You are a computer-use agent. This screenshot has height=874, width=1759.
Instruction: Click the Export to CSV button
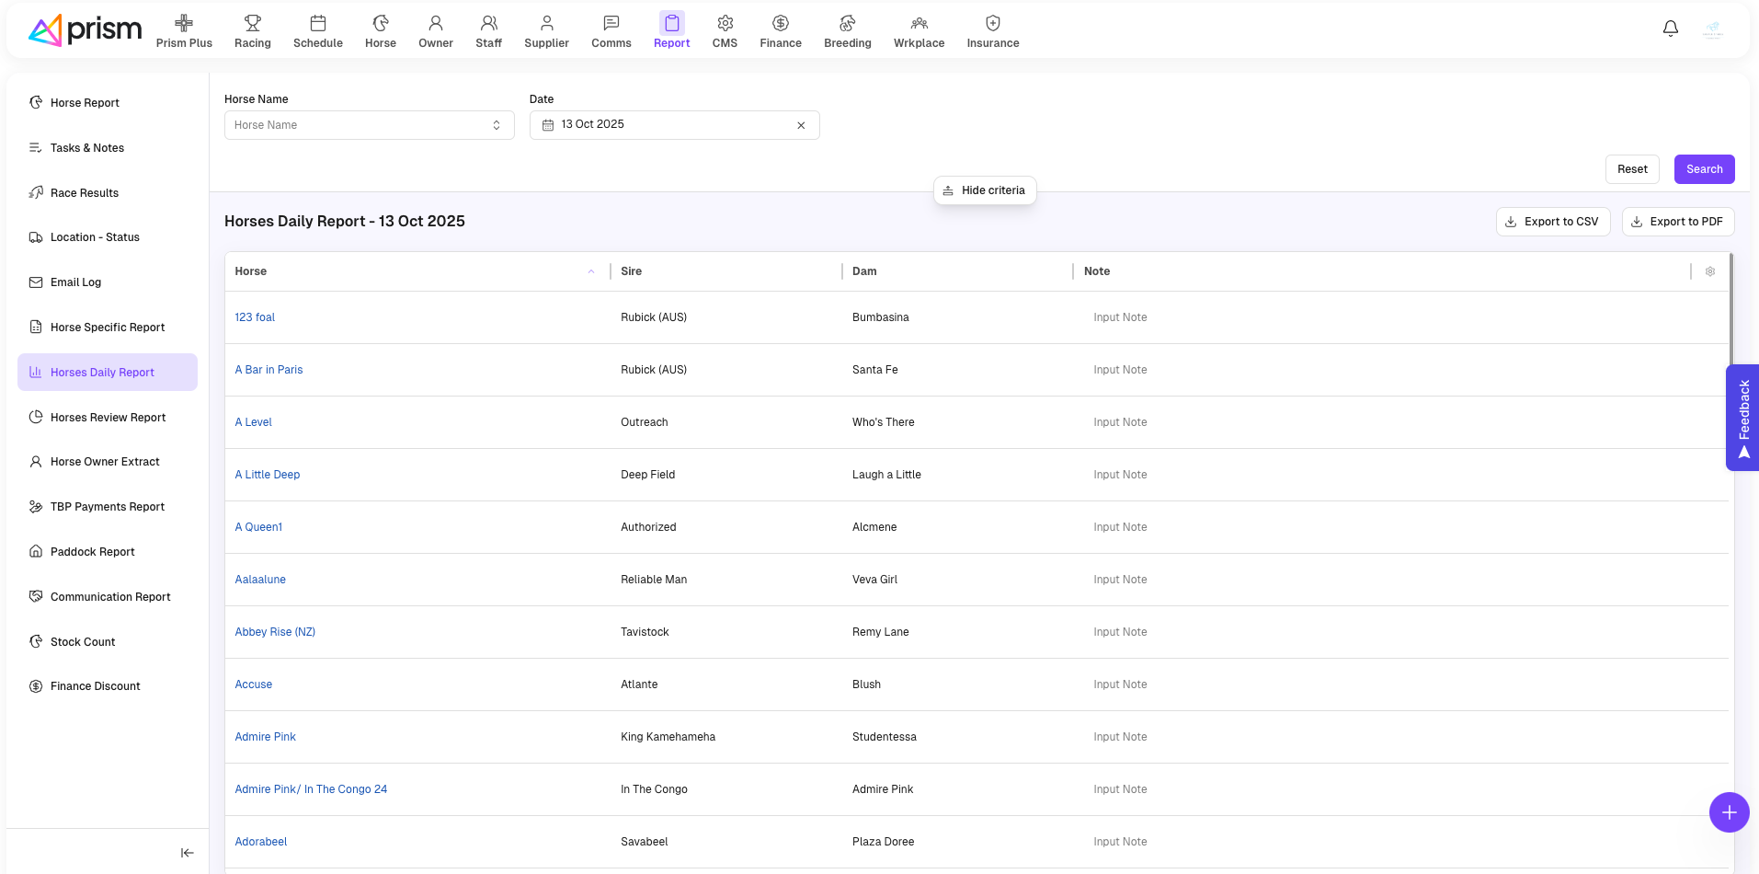1552,222
